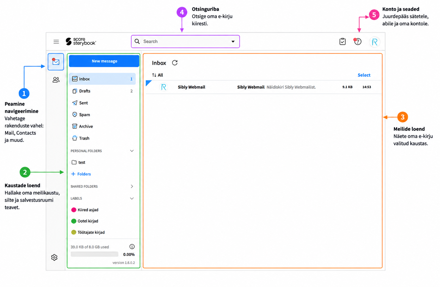Open the Trash folder
The height and width of the screenshot is (287, 440).
(102, 138)
